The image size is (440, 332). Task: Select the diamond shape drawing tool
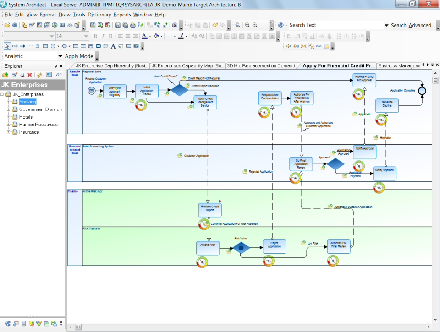(x=64, y=46)
